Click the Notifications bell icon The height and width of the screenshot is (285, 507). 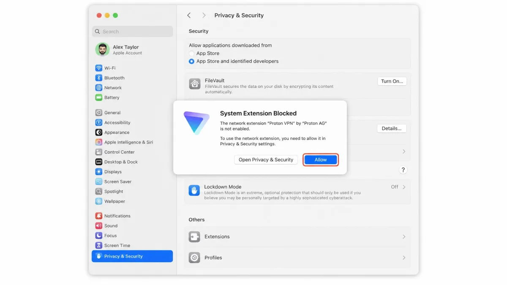pos(98,216)
